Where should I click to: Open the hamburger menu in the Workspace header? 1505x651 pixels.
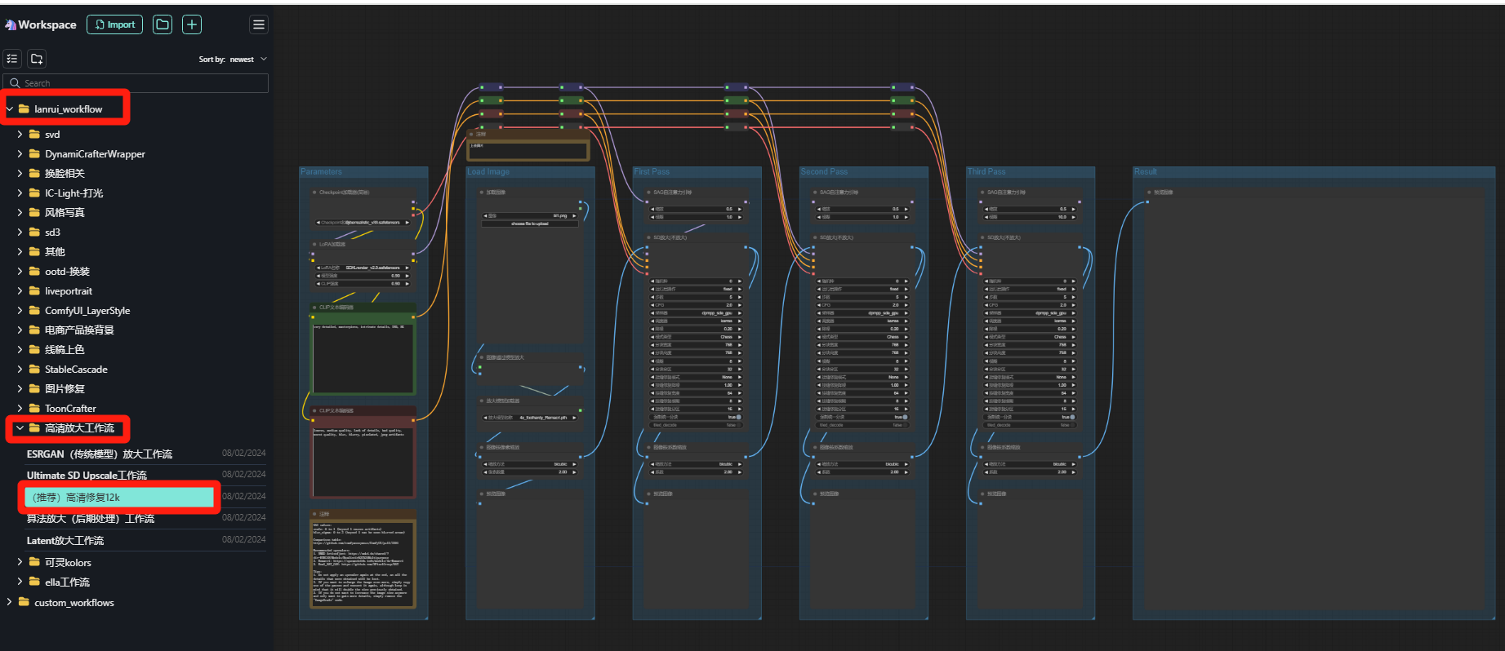pos(259,24)
